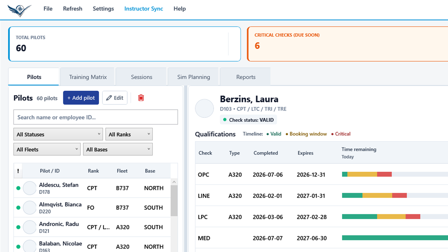Click the Edit pilot button
Viewport: 448px width, 252px height.
(x=115, y=98)
